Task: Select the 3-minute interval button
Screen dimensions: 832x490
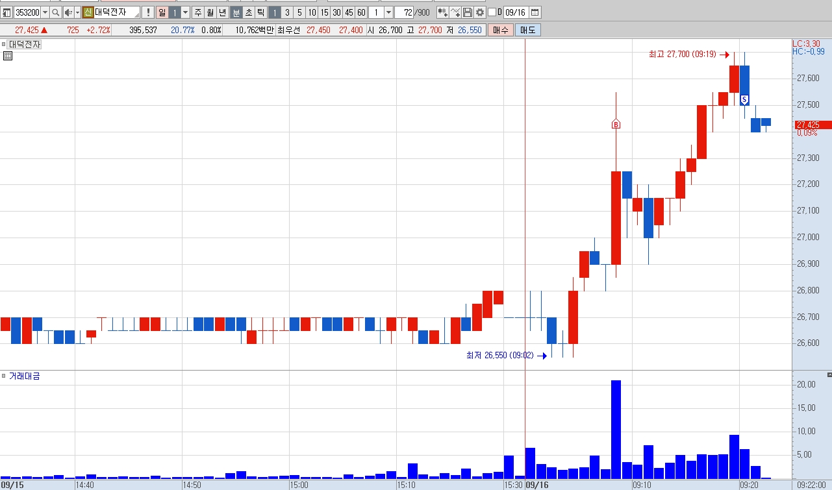Action: 287,12
